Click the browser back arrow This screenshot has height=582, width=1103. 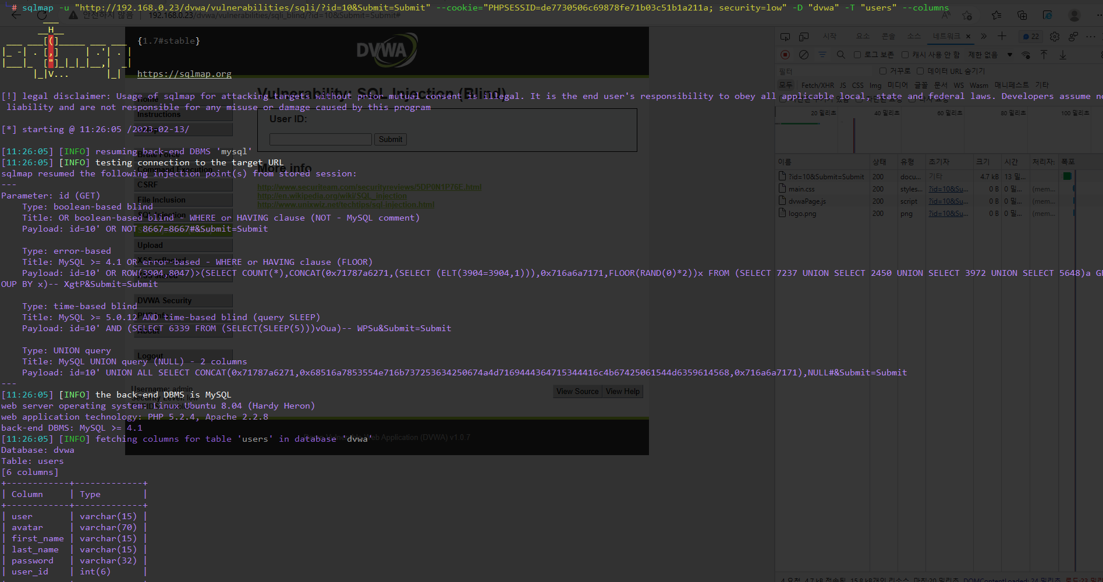point(16,16)
